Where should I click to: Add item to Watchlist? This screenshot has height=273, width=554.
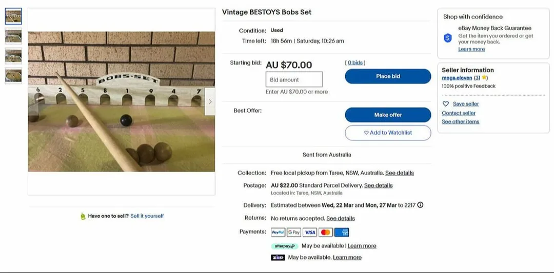tap(388, 133)
